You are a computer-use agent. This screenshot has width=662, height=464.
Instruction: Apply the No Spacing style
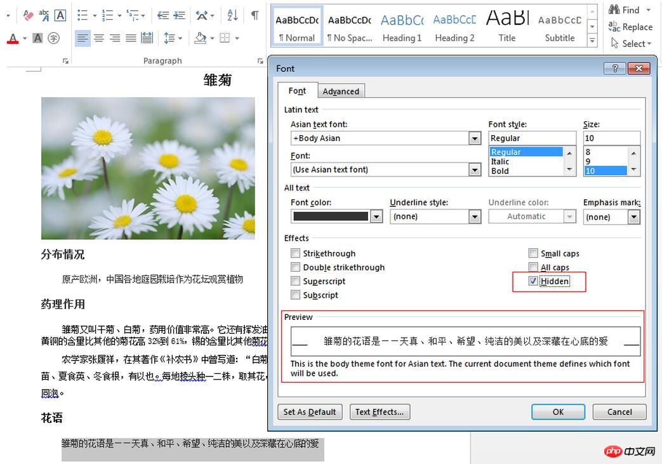coord(350,26)
